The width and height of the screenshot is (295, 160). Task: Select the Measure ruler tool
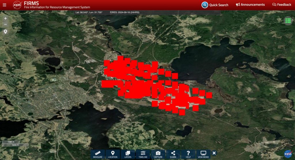click(98, 154)
